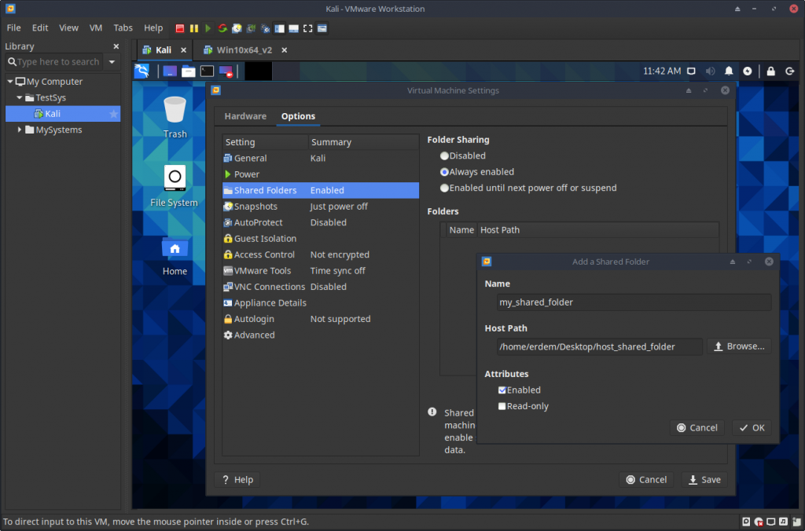Screen dimensions: 805x531
Task: Click the volume speaker icon in Kali panel
Action: (x=710, y=71)
